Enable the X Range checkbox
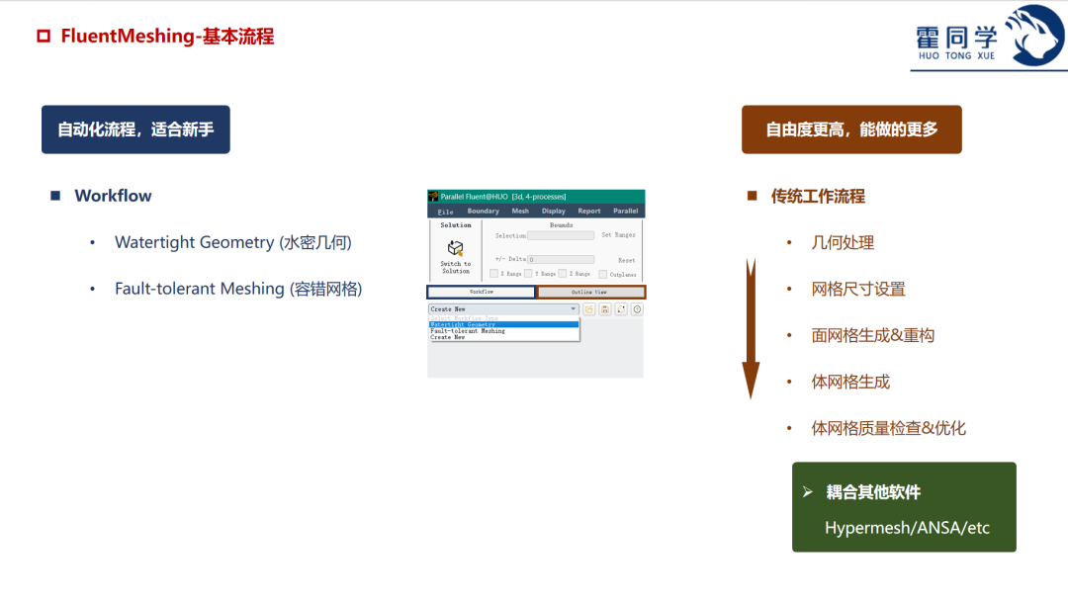Viewport: 1068px width, 603px height. pos(493,274)
